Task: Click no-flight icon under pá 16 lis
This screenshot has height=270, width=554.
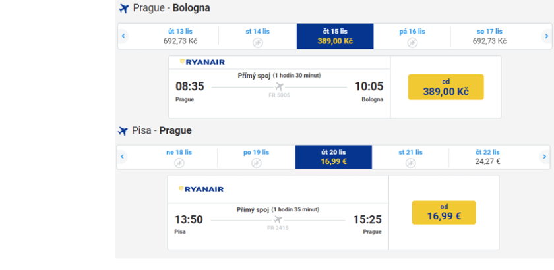Action: (412, 42)
